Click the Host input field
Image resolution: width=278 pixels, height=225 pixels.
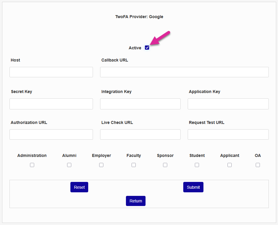coord(51,72)
